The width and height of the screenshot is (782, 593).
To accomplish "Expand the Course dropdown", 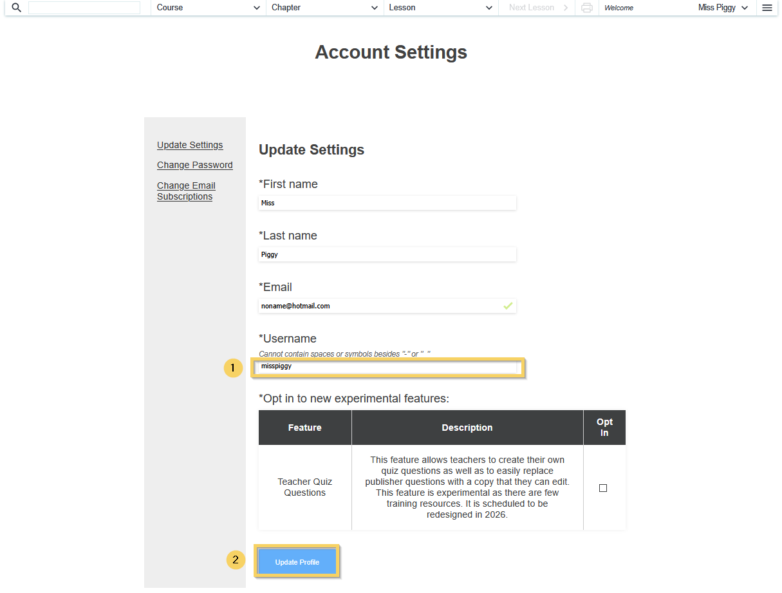I will pyautogui.click(x=207, y=8).
